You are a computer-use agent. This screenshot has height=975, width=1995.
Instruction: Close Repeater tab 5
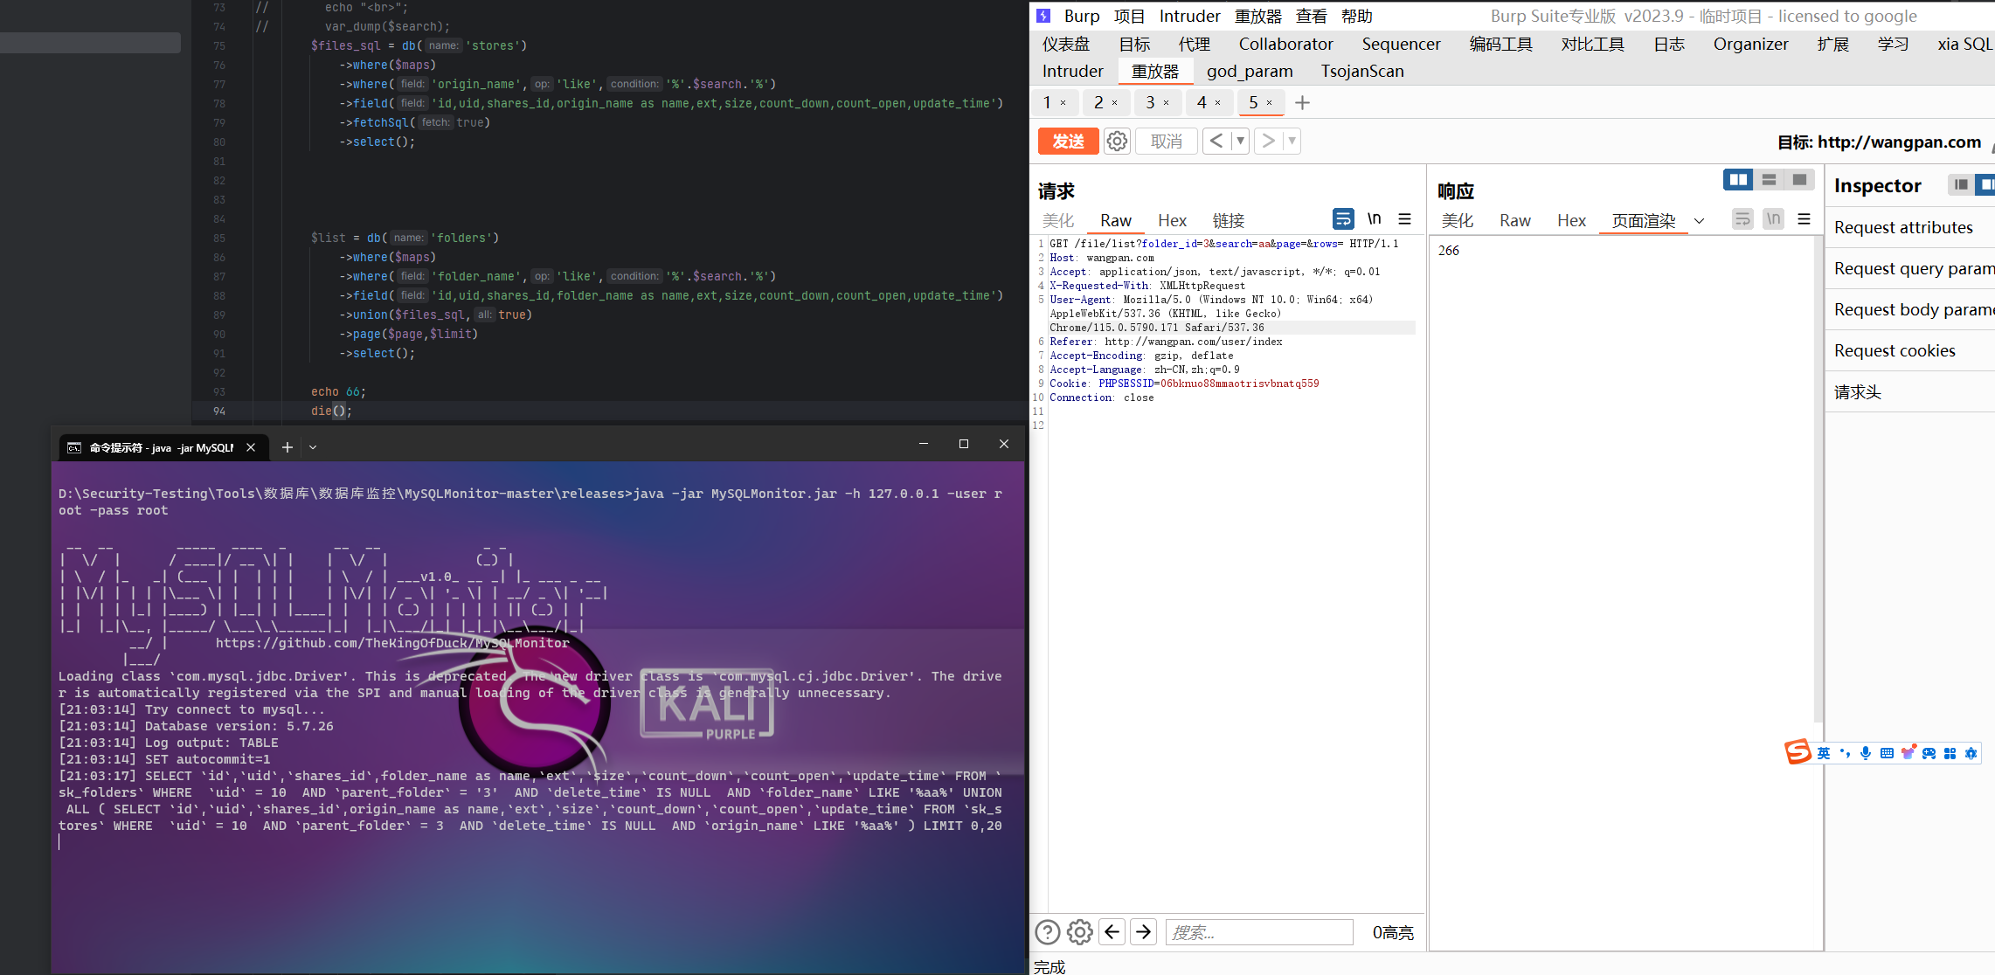[x=1270, y=103]
